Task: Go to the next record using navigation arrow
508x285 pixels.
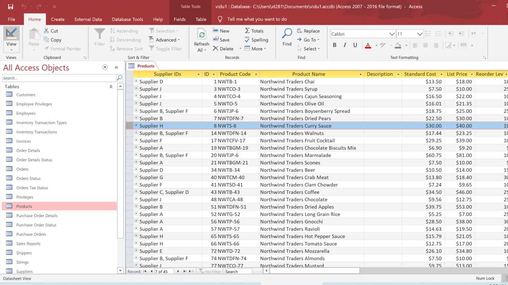Action: point(178,271)
